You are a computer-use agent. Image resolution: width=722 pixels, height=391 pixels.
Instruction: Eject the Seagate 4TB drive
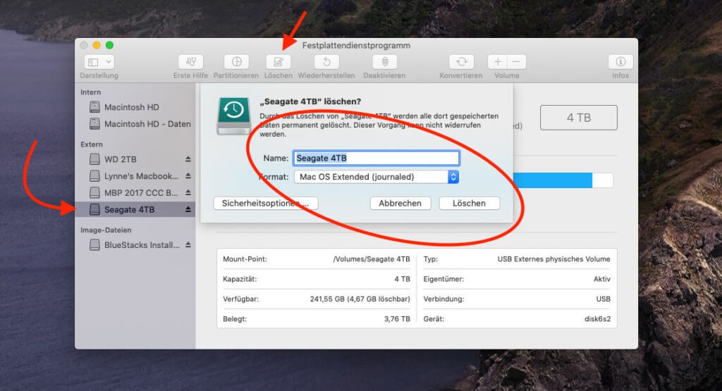coord(188,210)
